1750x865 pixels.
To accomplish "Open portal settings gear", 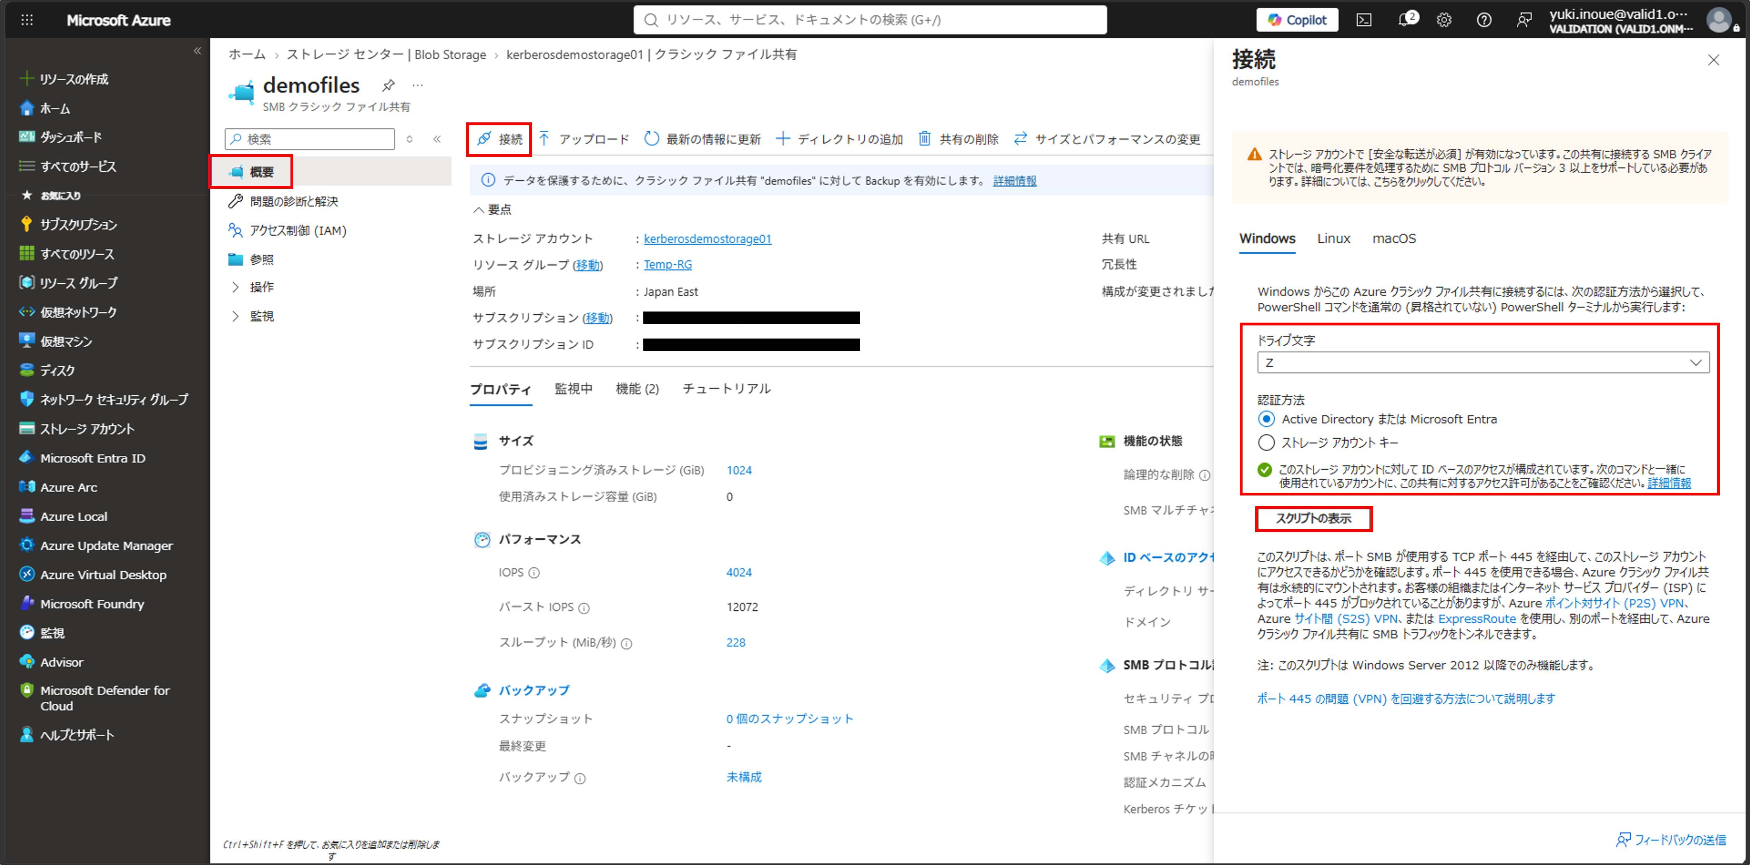I will 1444,20.
